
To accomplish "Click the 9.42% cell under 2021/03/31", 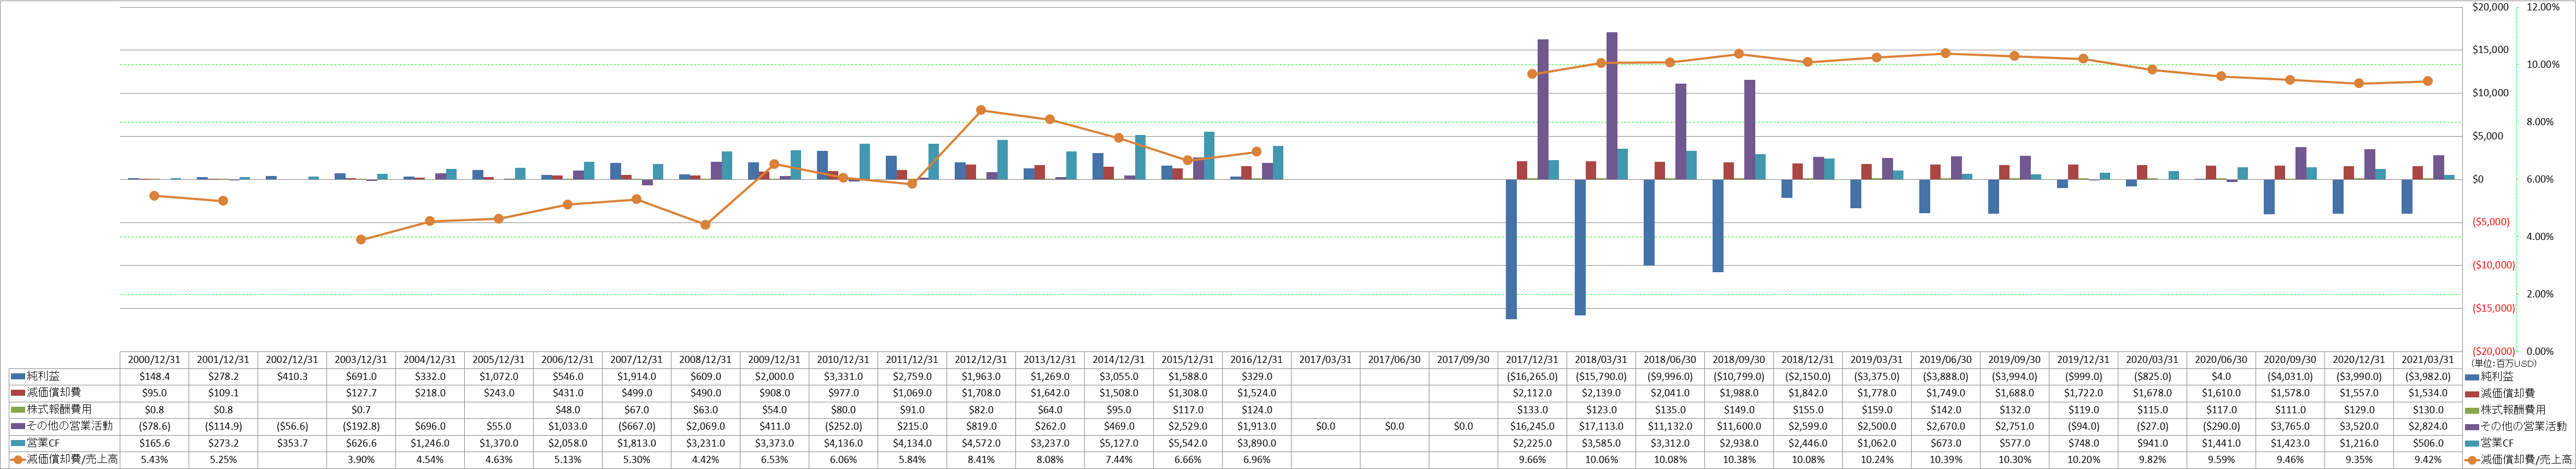I will (x=2427, y=460).
